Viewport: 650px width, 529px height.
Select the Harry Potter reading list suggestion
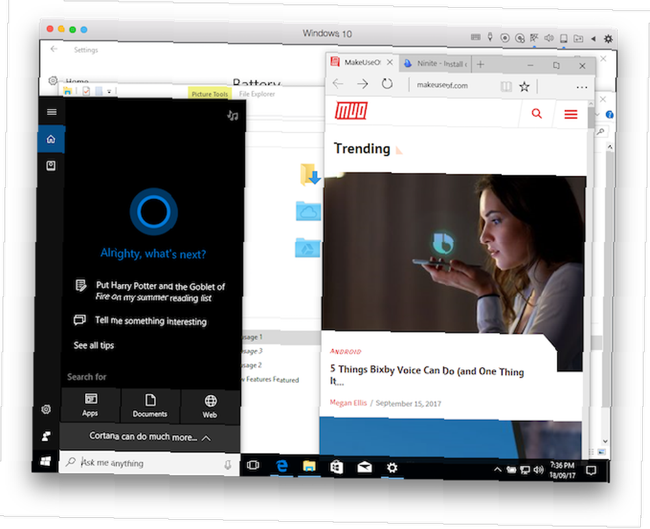(150, 290)
